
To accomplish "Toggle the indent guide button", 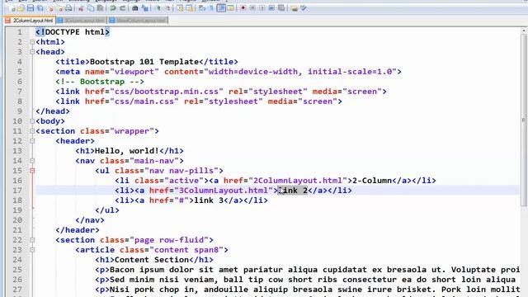I will tap(221, 8).
